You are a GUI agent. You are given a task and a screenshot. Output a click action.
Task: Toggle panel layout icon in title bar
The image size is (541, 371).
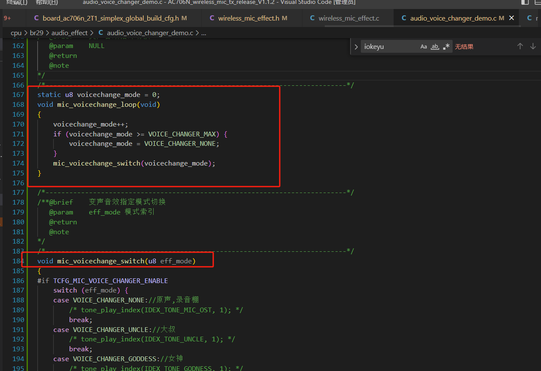tap(538, 2)
